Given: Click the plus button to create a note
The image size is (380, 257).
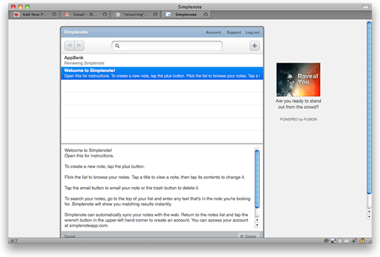Looking at the screenshot, I should 255,46.
